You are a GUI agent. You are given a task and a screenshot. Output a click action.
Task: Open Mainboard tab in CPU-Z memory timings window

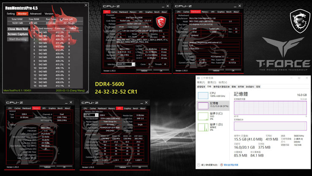pos(27,108)
